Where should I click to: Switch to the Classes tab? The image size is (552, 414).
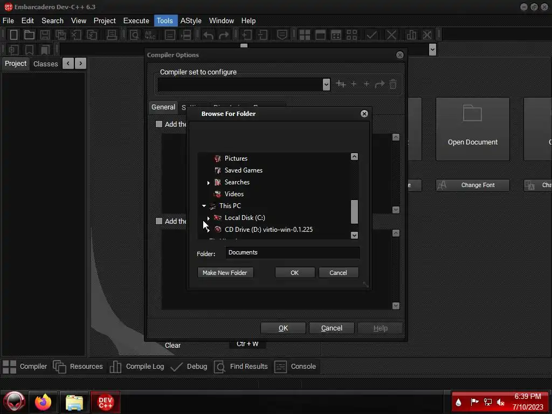coord(45,64)
